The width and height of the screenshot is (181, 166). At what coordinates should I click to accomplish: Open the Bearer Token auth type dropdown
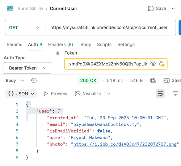(x=27, y=68)
